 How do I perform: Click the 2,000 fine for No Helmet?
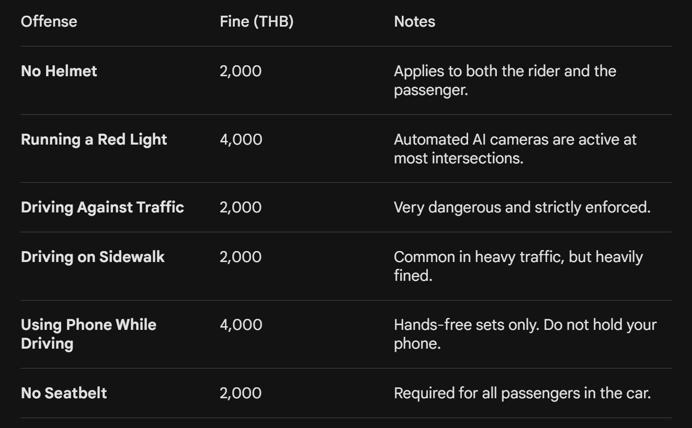click(x=241, y=71)
